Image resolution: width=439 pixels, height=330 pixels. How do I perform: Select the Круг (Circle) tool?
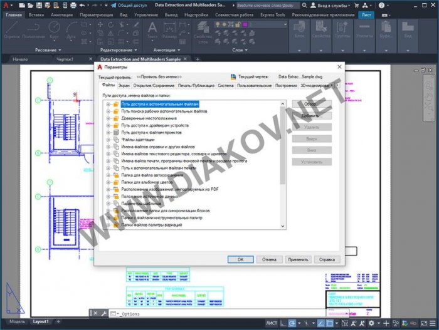[x=53, y=28]
